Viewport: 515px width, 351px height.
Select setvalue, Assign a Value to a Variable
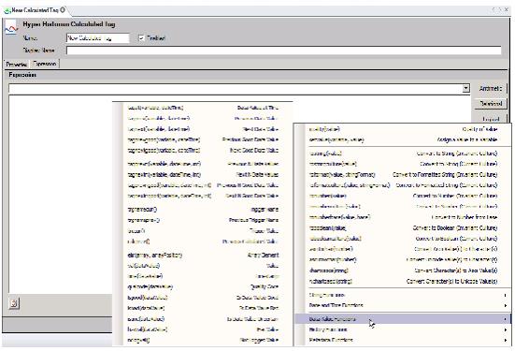point(403,139)
